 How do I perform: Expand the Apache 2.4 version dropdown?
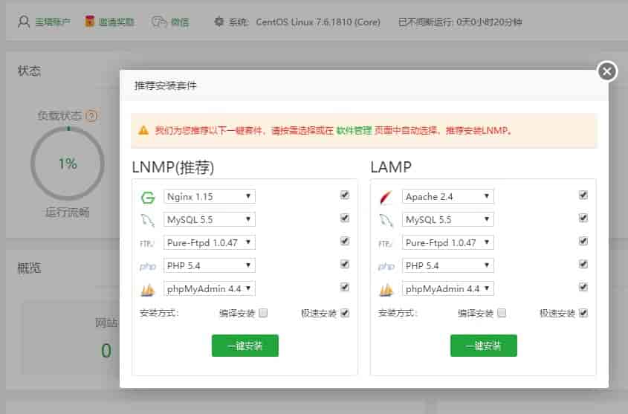tap(447, 197)
